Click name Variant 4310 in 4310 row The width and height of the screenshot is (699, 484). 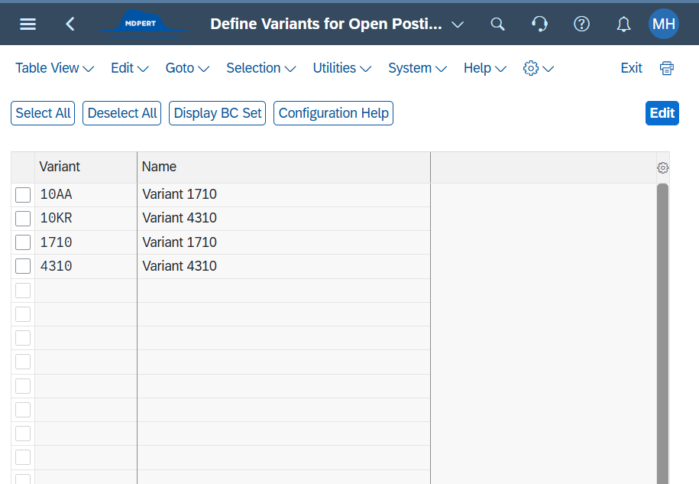[x=283, y=266]
